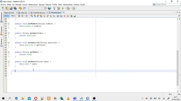Open dropdown beside globe browser icon

(x=51, y=8)
